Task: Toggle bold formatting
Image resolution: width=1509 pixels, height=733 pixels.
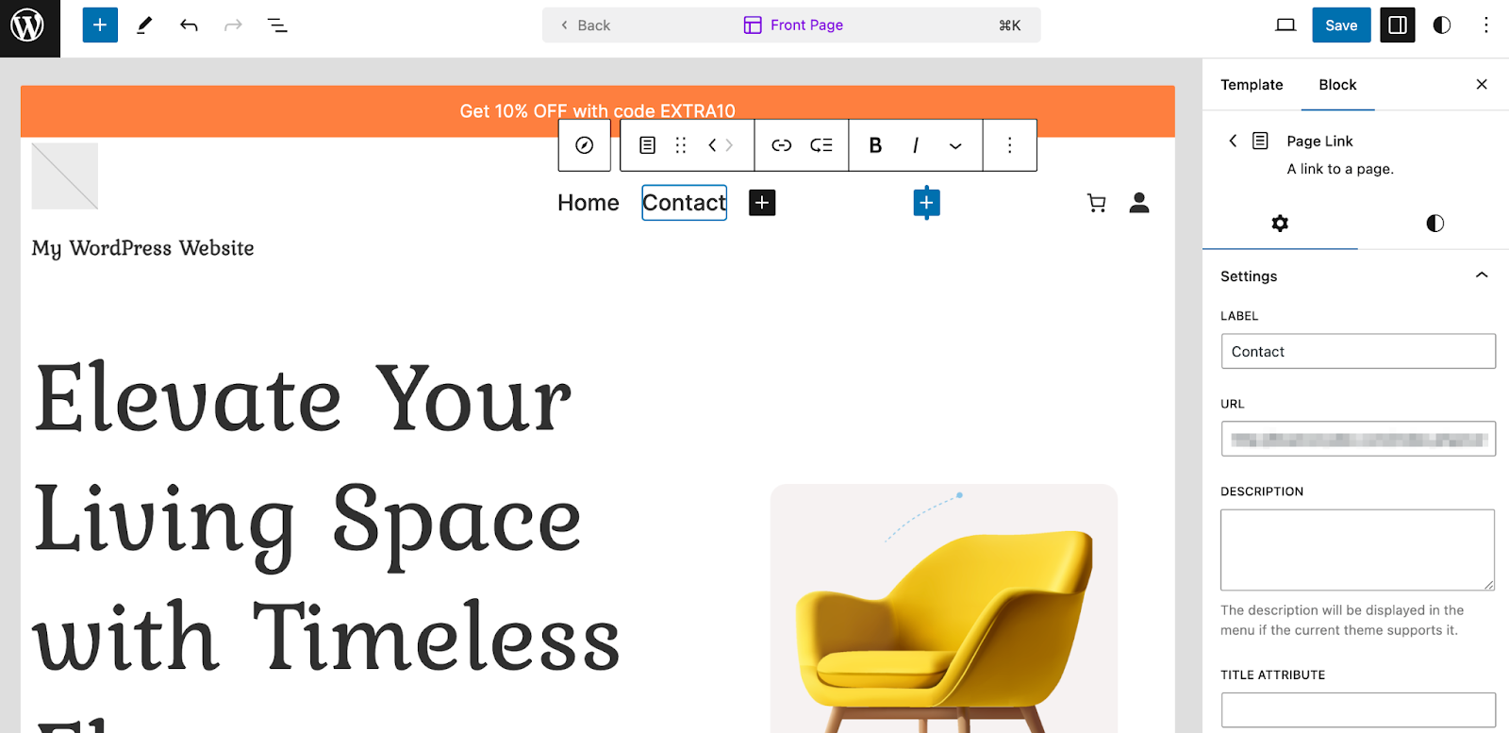Action: (x=875, y=145)
